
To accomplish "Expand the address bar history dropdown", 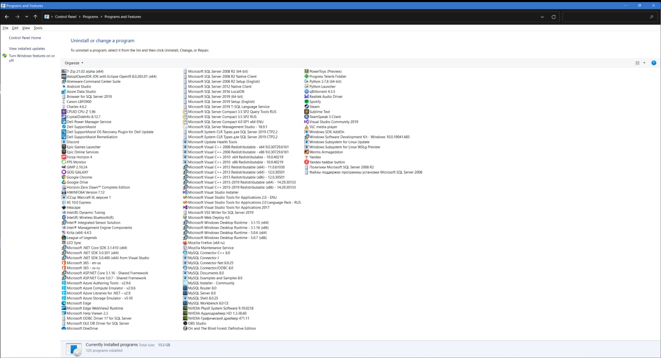I will [542, 17].
